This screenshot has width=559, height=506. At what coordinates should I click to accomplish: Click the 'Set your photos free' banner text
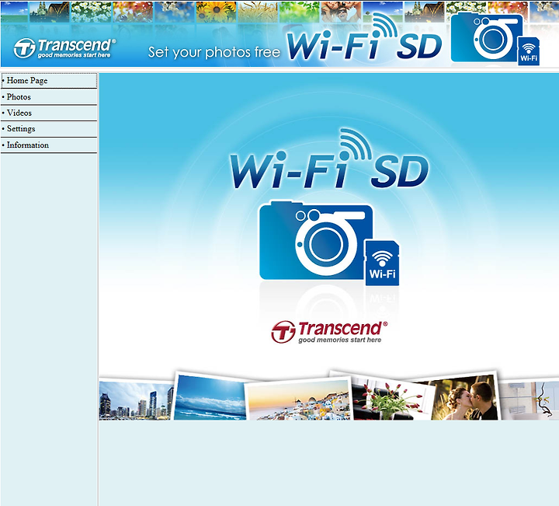214,52
